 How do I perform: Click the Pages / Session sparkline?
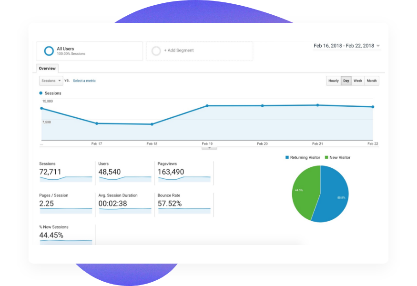click(66, 211)
